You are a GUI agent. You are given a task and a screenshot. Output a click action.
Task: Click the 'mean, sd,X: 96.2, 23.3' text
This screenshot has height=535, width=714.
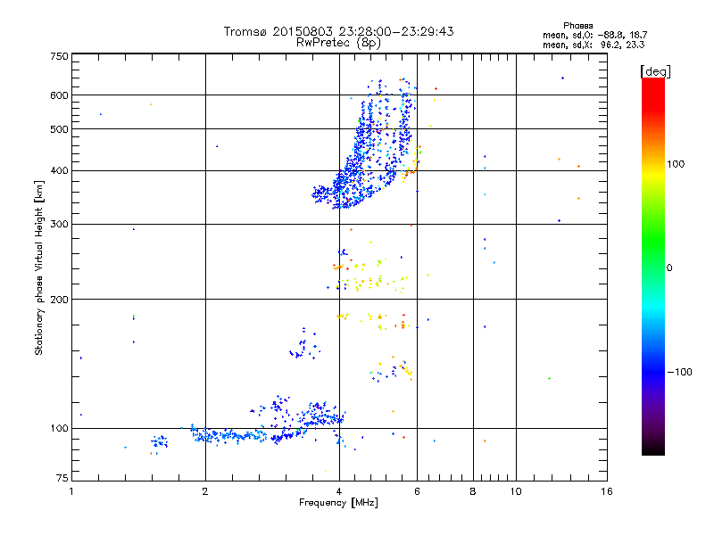pos(594,45)
